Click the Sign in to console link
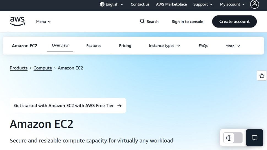 click(187, 21)
